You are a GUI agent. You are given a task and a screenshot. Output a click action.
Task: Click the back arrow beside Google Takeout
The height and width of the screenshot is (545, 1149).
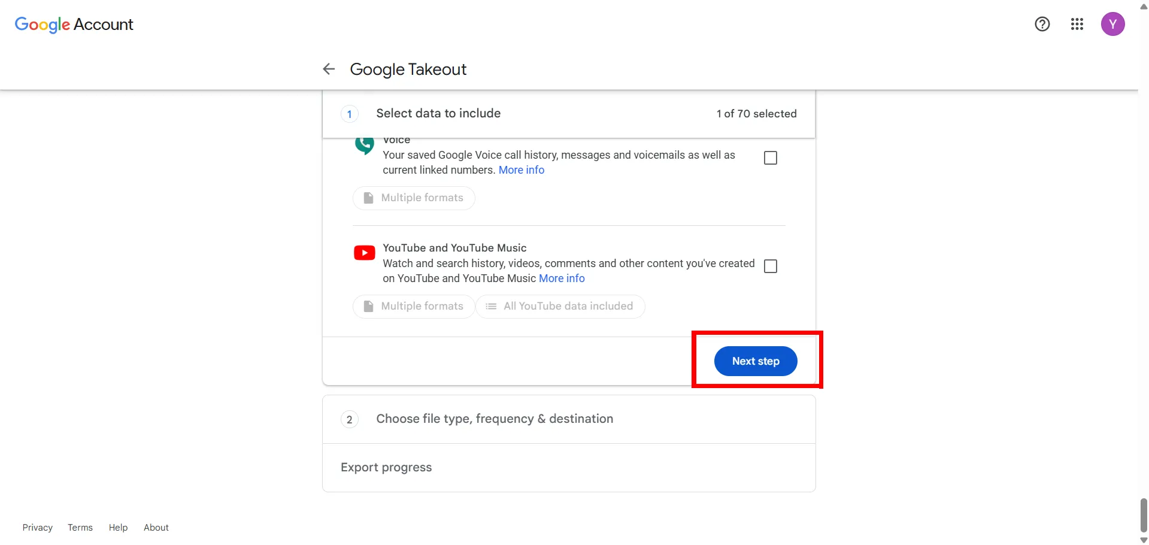click(x=328, y=69)
